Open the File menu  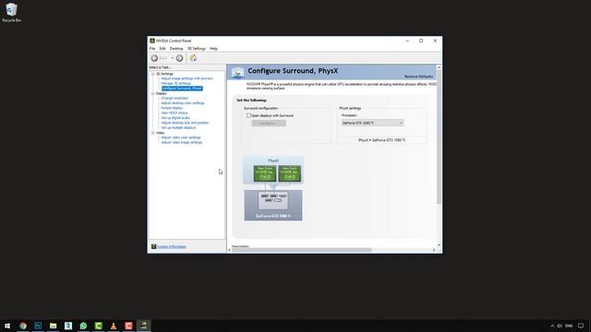[152, 49]
